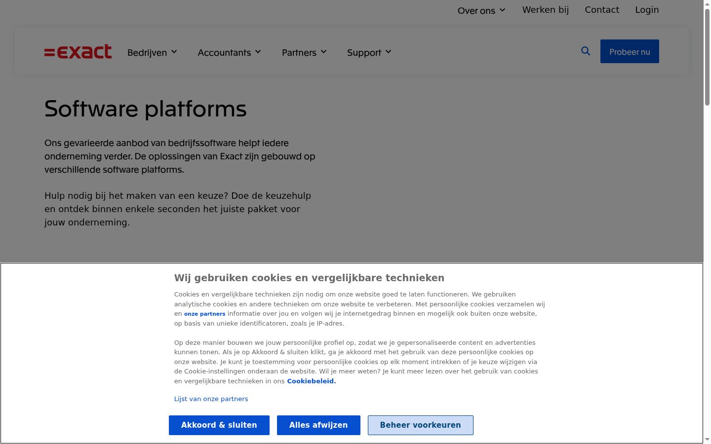Image resolution: width=711 pixels, height=444 pixels.
Task: Open the Contact page
Action: point(602,10)
